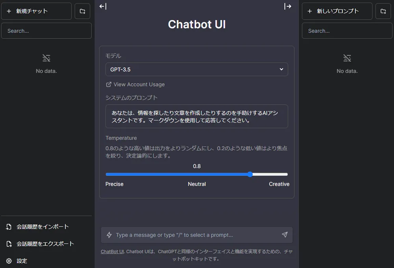Screen dimensions: 394x268
Task: Edit the system prompt text box
Action: 197,116
